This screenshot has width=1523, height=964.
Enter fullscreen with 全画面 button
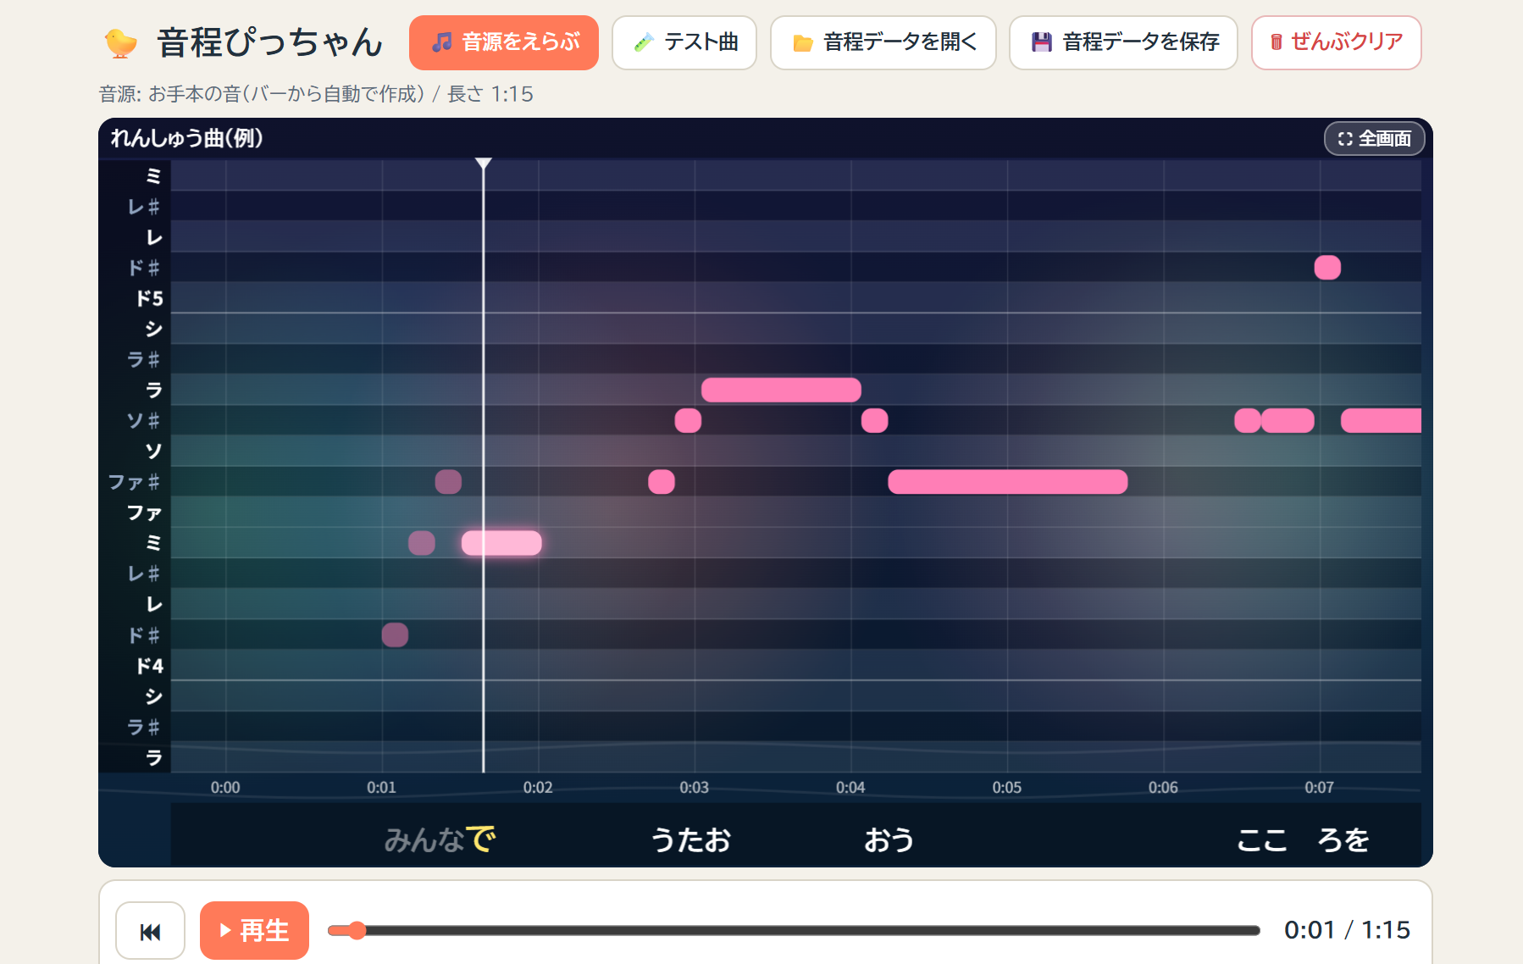tap(1374, 139)
